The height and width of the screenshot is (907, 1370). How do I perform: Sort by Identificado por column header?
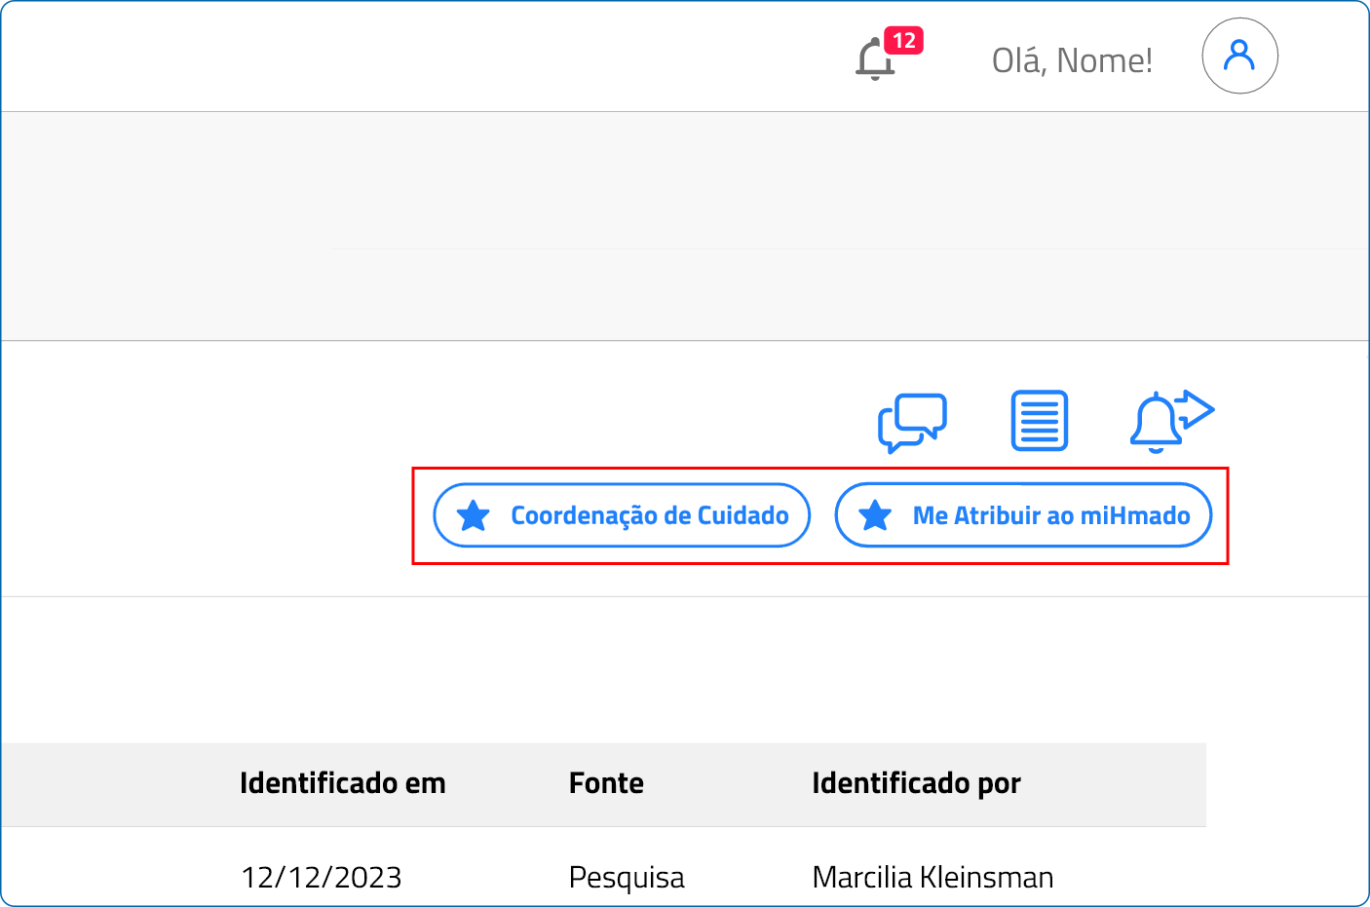[x=916, y=783]
